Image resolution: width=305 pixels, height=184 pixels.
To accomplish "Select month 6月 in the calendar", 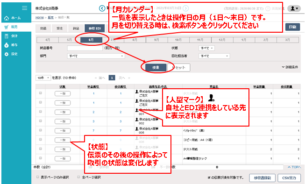I will (91, 40).
